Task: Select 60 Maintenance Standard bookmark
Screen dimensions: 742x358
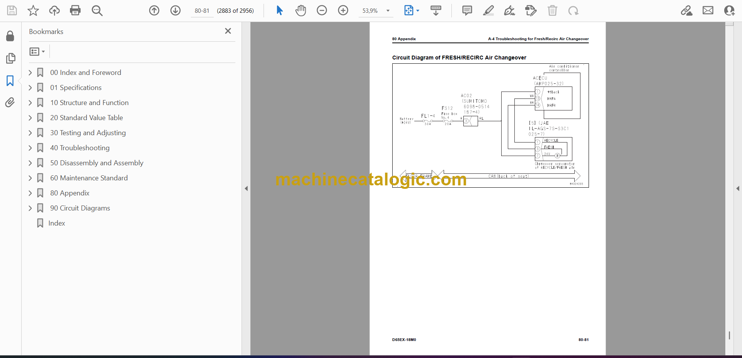Action: pyautogui.click(x=89, y=178)
